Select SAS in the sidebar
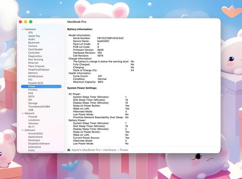This screenshot has height=179, width=242. click(x=31, y=93)
